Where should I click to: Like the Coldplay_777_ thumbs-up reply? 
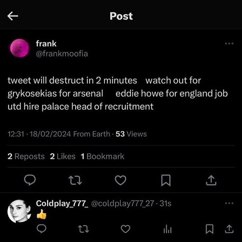[x=126, y=229]
